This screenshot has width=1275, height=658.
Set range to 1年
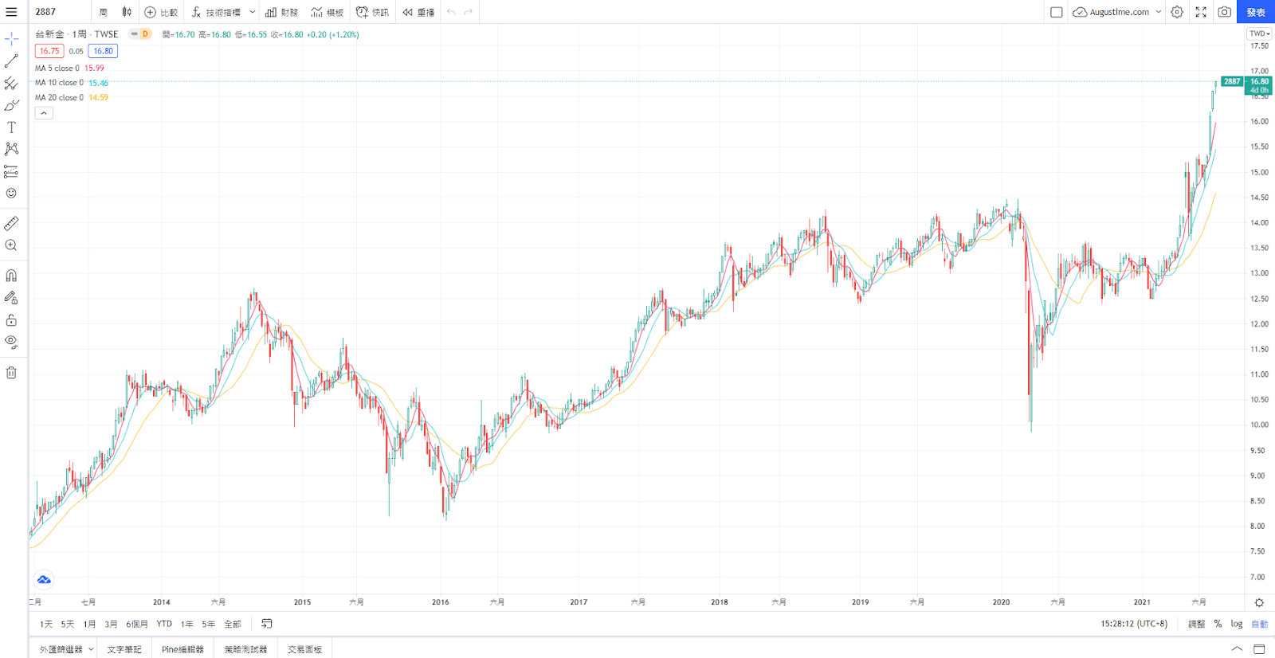coord(187,624)
